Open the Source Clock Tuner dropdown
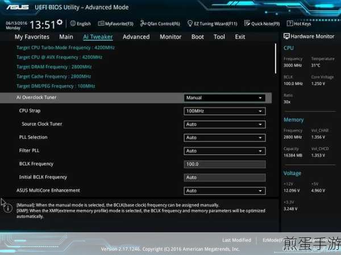341x255 pixels. (224, 124)
